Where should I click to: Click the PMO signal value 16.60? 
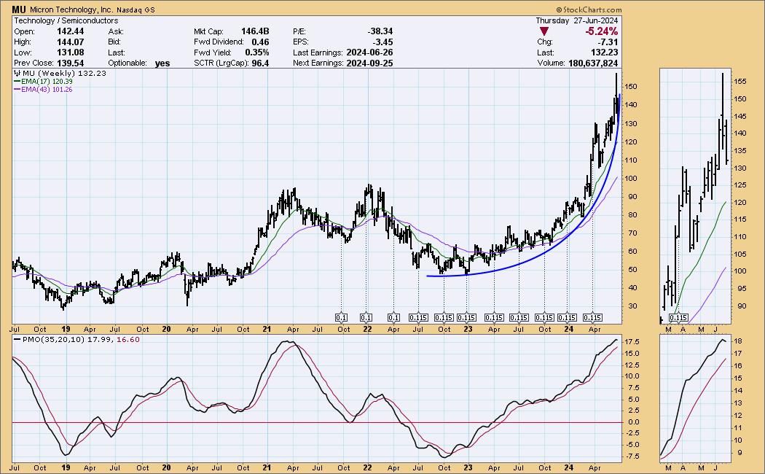(x=127, y=339)
